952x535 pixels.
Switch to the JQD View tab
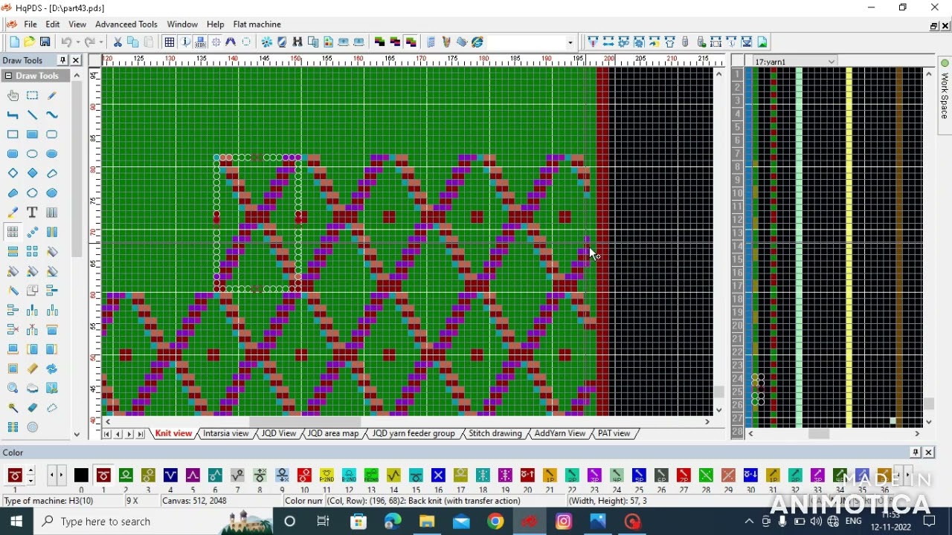(x=279, y=433)
